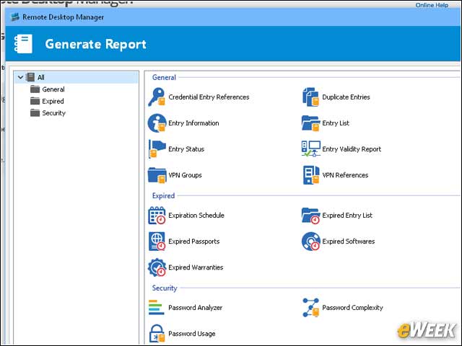Open the Online Help link
The width and height of the screenshot is (462, 346).
pos(432,5)
